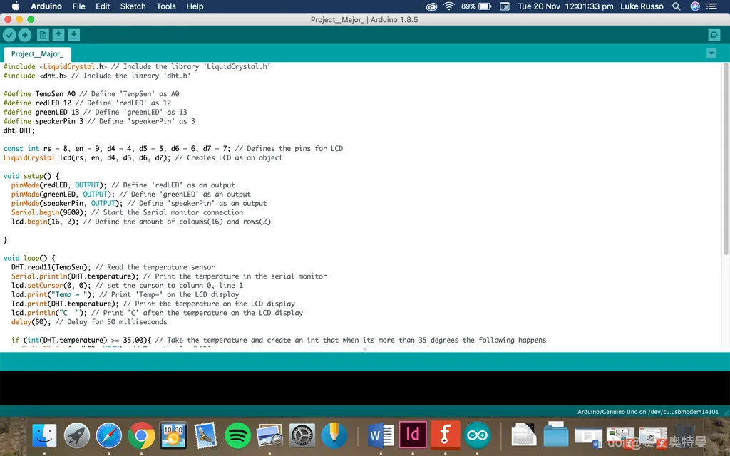Viewport: 730px width, 456px height.
Task: Launch Launchpad rocket icon in Dock
Action: tap(77, 435)
